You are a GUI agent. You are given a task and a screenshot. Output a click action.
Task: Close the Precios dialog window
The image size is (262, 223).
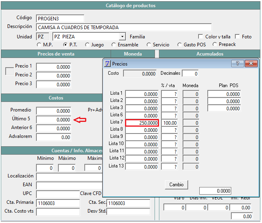coord(251,64)
